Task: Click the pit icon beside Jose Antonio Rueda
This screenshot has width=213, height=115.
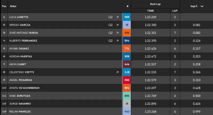Action: [x=118, y=33]
